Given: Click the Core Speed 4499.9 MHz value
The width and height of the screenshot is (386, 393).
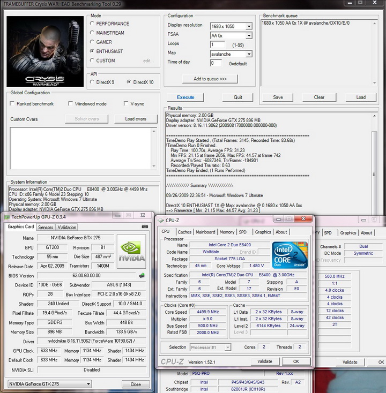Looking at the screenshot, I should tap(208, 312).
